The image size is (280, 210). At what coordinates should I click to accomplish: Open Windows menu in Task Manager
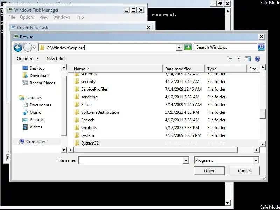point(62,17)
